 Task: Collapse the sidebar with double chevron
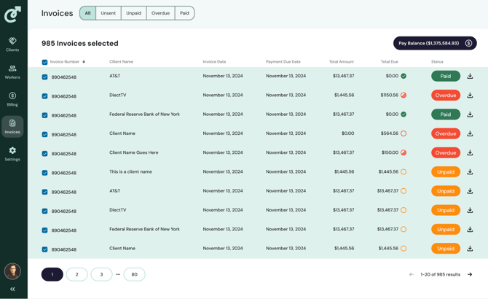click(x=12, y=290)
